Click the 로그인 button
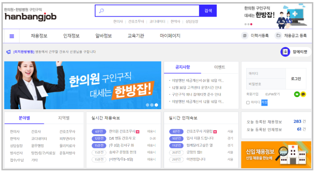This screenshot has width=314, height=171. 296,79
